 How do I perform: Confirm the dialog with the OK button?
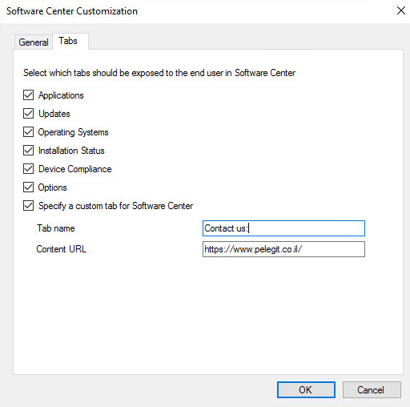click(306, 390)
